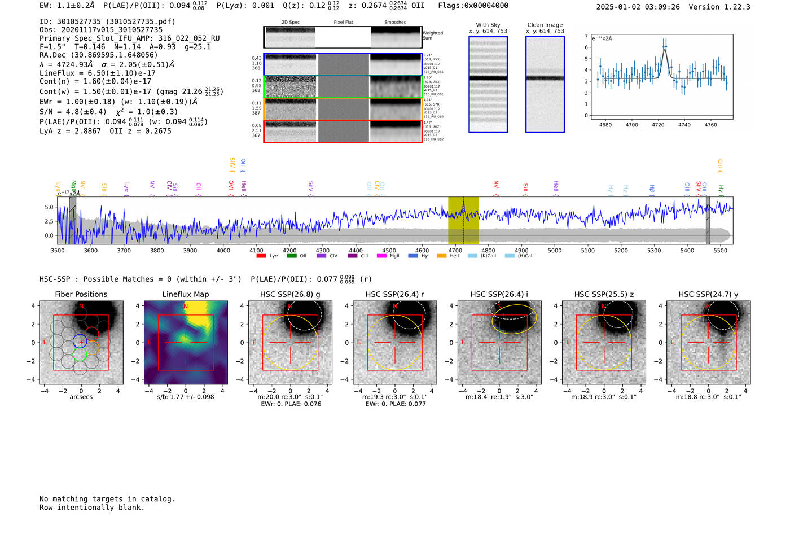Click the 2025-01-02 03:09:26 timestamp

[638, 7]
